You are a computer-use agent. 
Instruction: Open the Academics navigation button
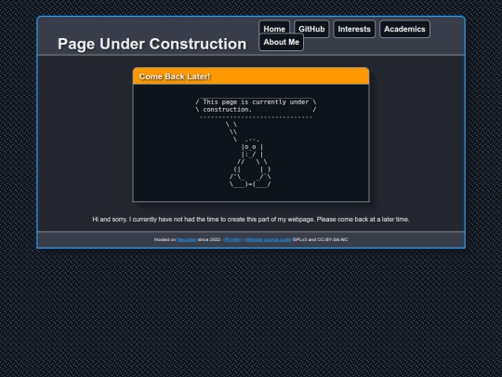(404, 29)
